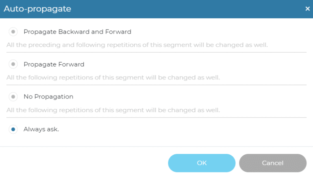This screenshot has width=313, height=177.
Task: Click the divider line above No Propagation
Action: coord(156,85)
